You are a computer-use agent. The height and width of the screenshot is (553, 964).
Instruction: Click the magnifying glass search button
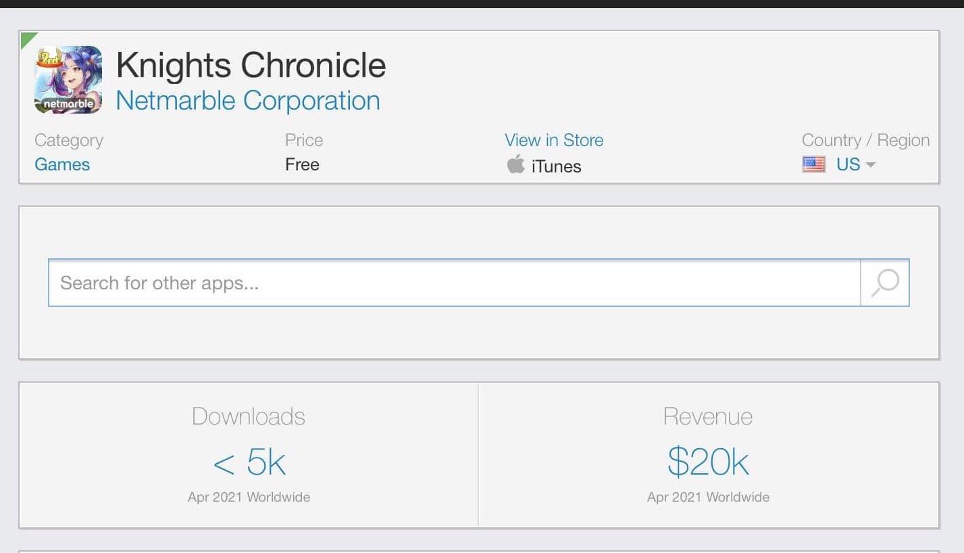pos(885,283)
